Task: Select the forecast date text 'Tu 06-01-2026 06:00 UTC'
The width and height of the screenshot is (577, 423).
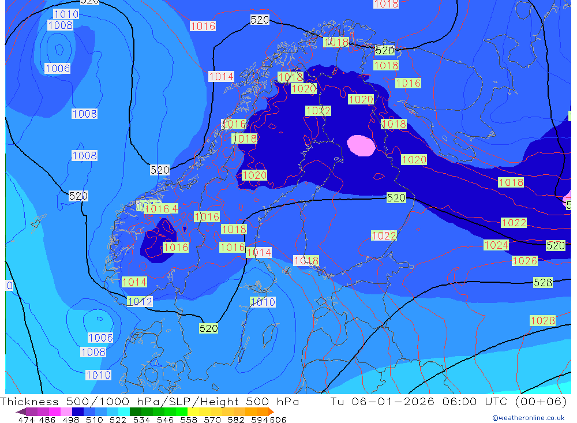Action: (419, 401)
